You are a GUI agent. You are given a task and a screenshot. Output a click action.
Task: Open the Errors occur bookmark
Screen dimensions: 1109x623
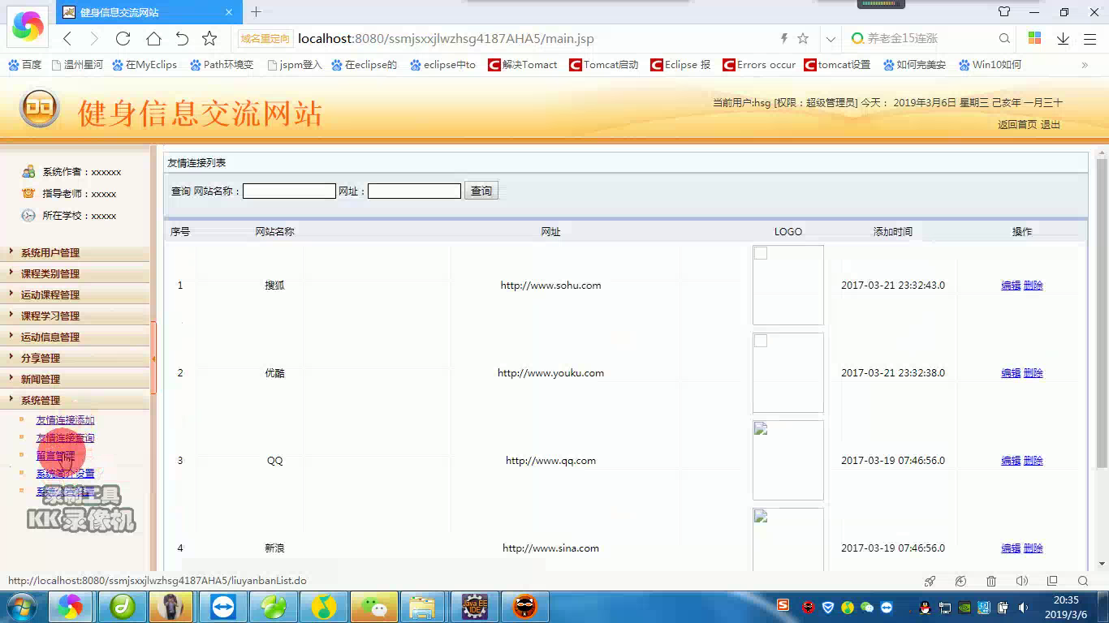click(759, 65)
